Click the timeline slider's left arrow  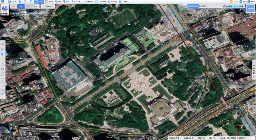point(11,13)
